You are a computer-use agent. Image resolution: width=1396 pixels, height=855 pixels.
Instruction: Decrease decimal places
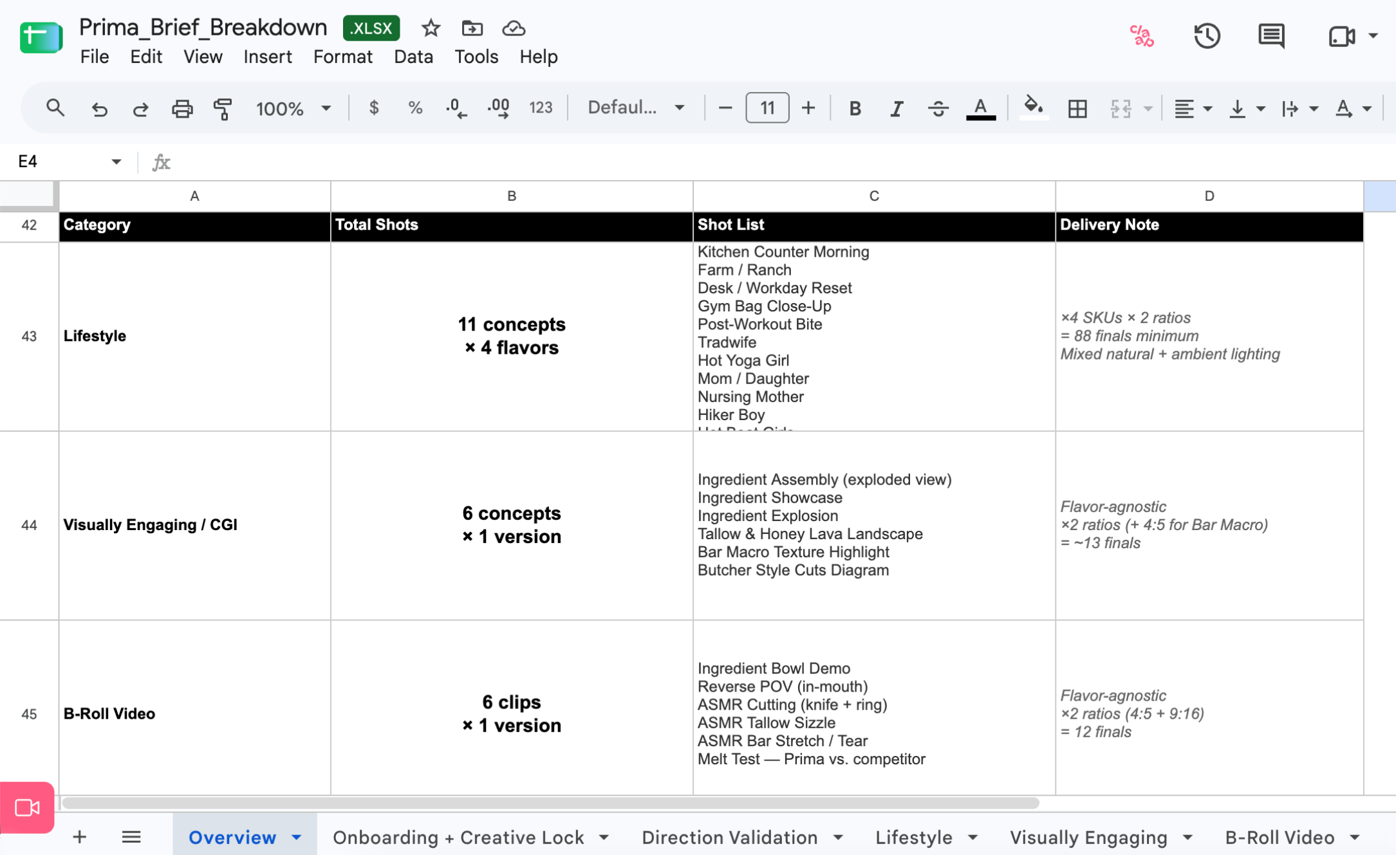[x=456, y=108]
